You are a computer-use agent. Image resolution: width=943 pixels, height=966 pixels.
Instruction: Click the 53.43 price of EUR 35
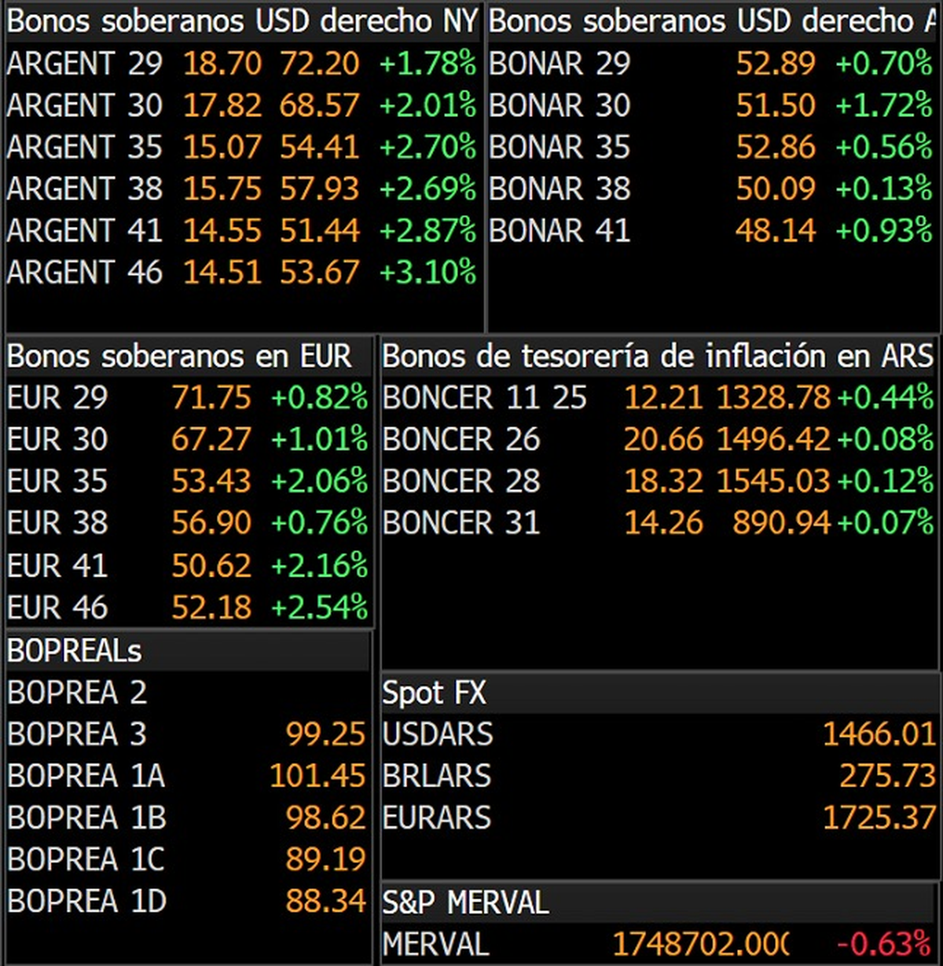click(212, 481)
